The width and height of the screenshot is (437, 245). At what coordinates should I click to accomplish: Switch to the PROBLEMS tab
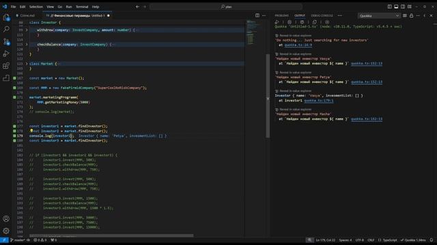(x=281, y=16)
